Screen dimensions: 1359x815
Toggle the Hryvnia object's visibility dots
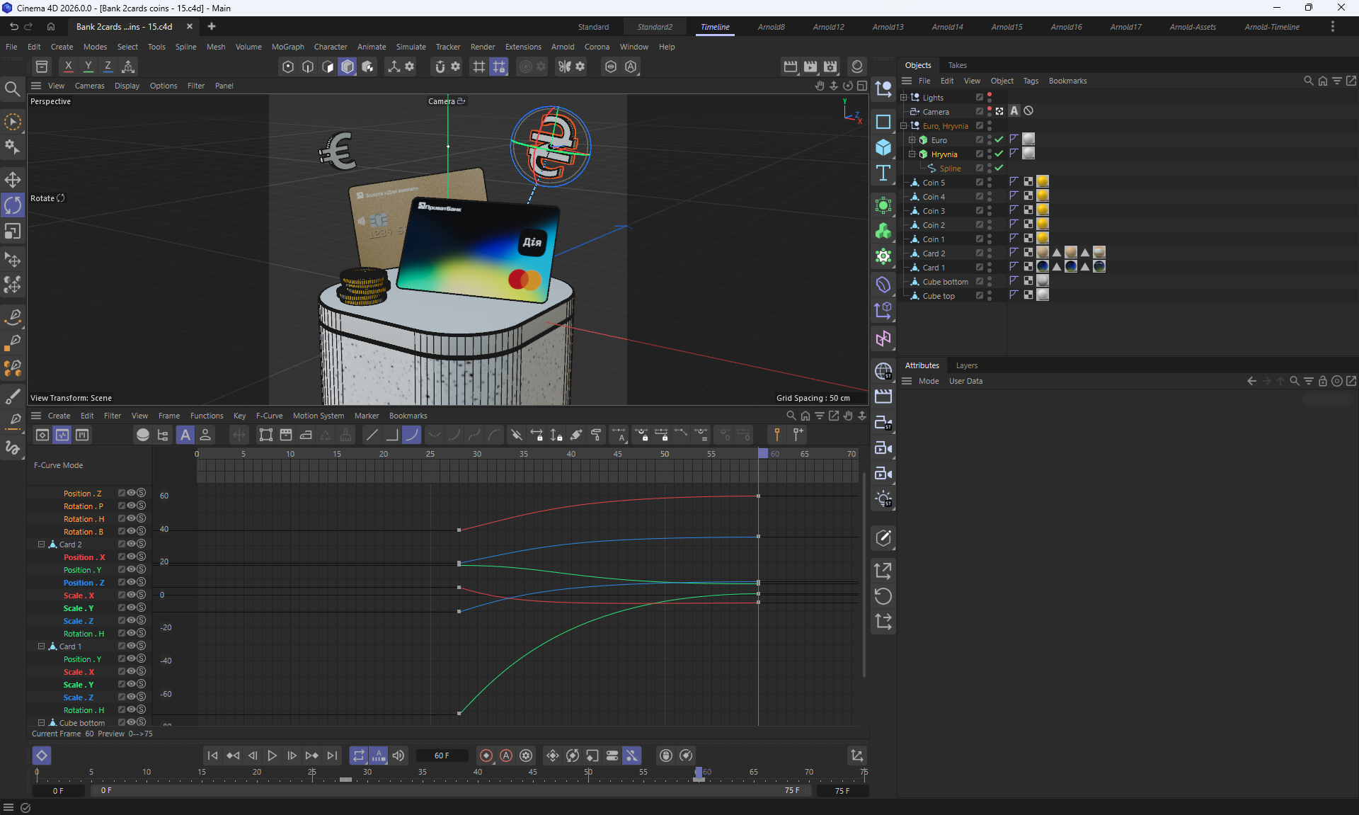click(x=990, y=154)
